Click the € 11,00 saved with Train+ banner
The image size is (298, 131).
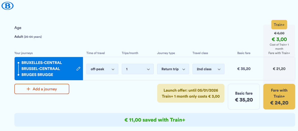click(x=155, y=120)
